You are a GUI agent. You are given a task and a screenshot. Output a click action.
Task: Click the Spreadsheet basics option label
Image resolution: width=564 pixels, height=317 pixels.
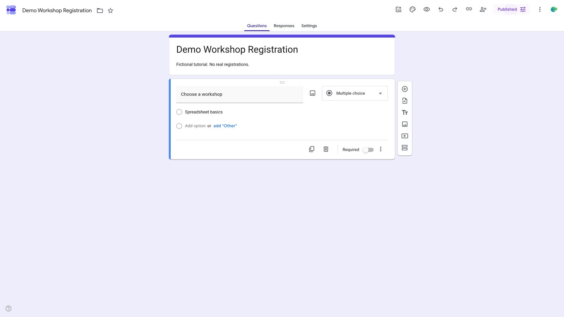click(x=204, y=112)
